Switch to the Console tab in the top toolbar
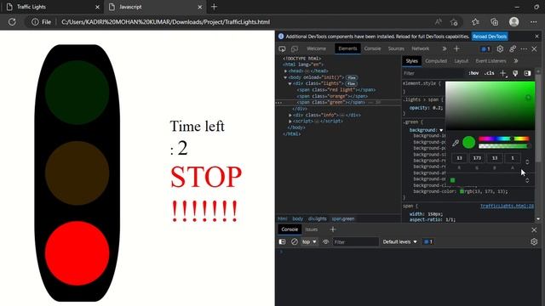This screenshot has height=306, width=545. pos(372,48)
